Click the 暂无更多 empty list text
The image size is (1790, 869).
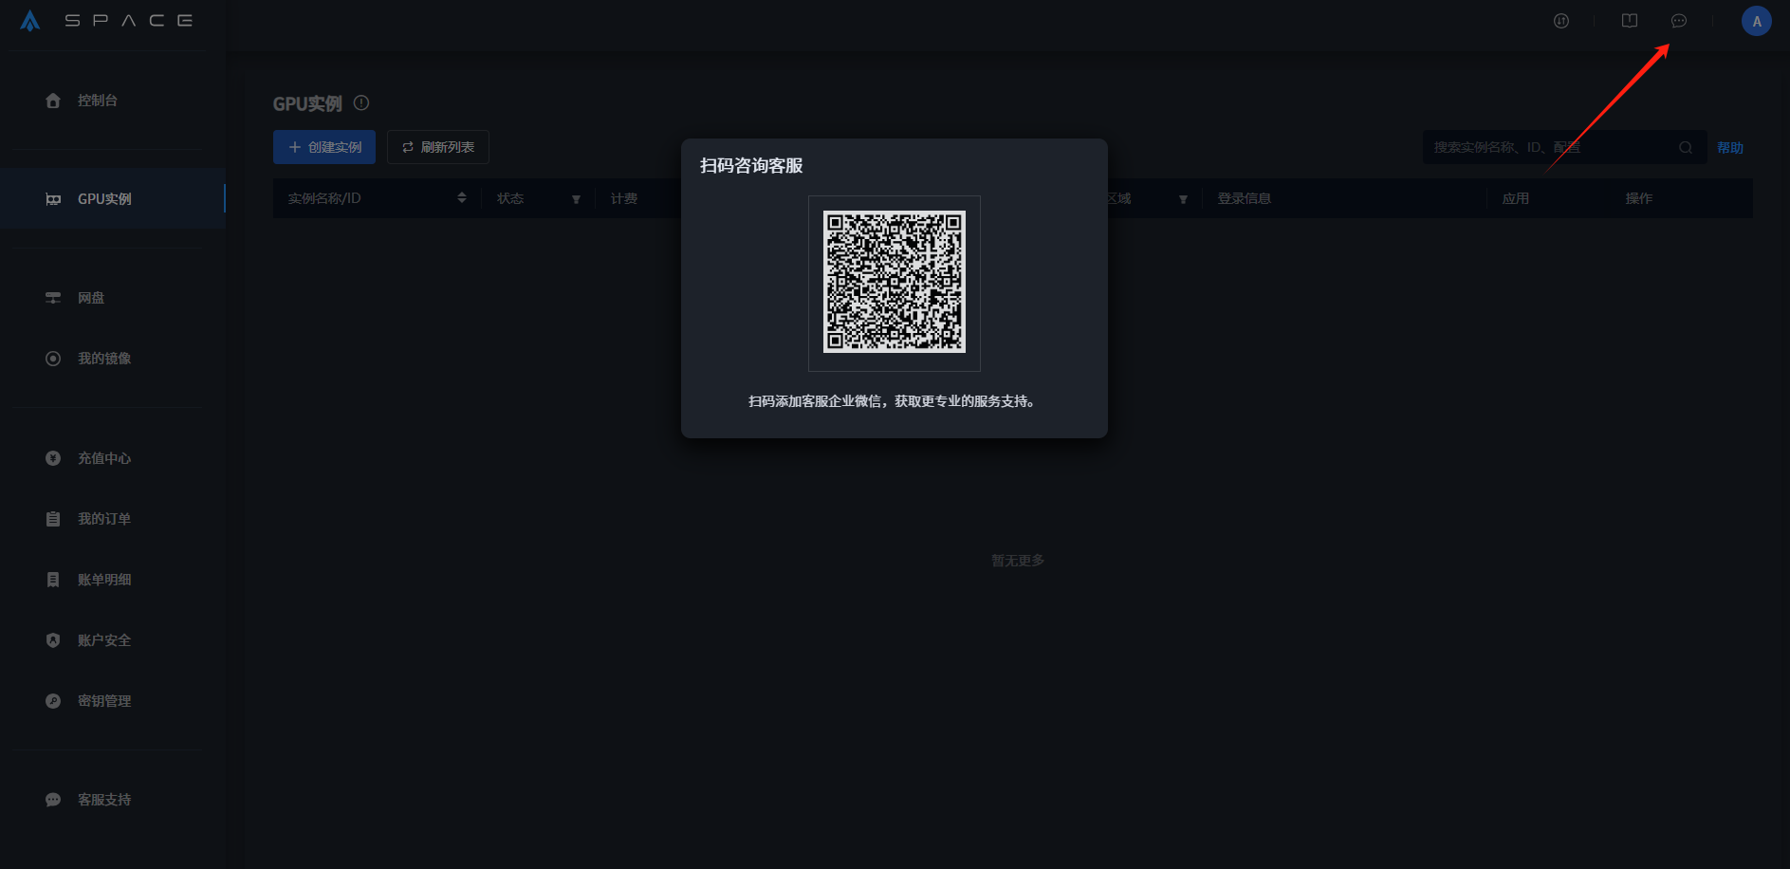pyautogui.click(x=1018, y=561)
